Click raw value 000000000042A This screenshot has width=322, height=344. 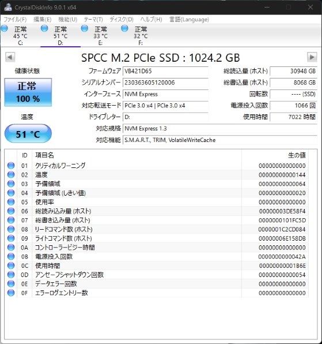282,257
